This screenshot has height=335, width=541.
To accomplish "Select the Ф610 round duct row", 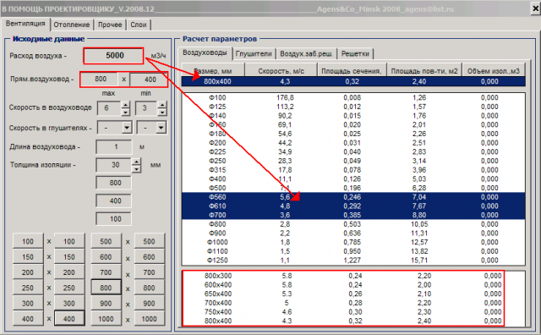I will 353,206.
